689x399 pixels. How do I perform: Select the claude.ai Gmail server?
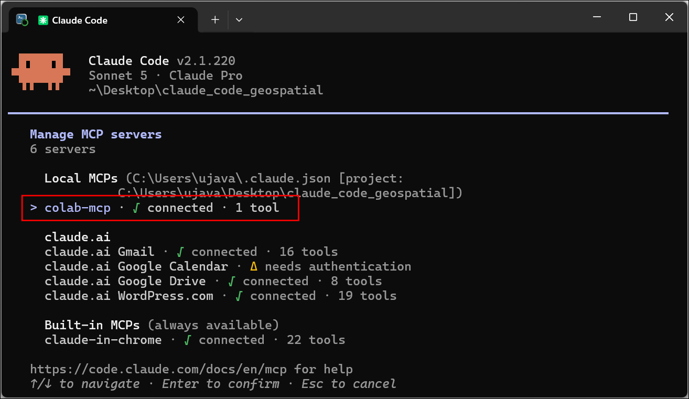(191, 252)
